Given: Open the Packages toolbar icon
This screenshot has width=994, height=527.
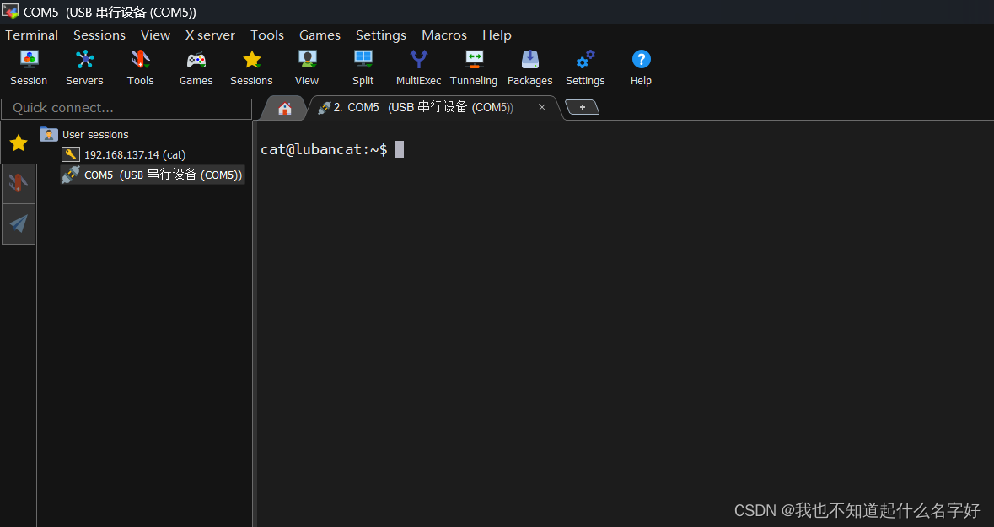Looking at the screenshot, I should [x=530, y=67].
